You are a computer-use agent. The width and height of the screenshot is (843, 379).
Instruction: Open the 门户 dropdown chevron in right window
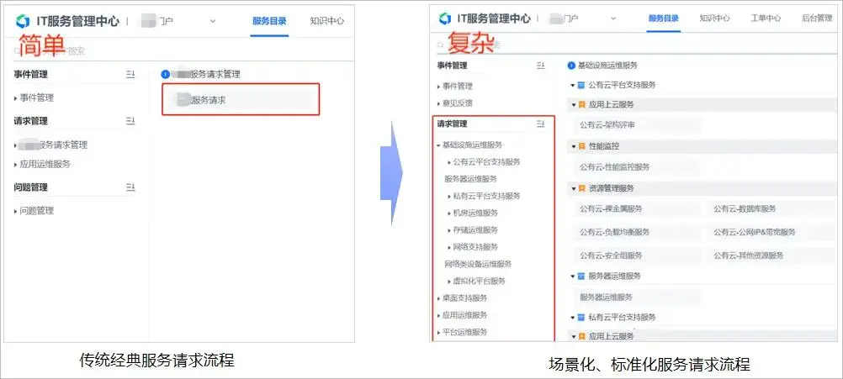pos(613,18)
